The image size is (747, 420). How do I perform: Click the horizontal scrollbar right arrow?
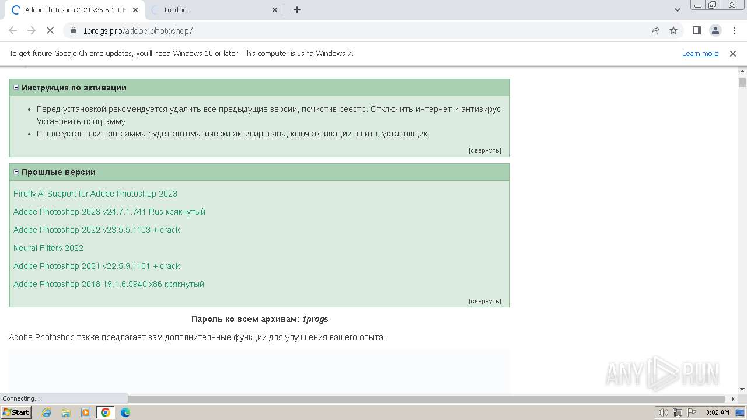pyautogui.click(x=733, y=399)
